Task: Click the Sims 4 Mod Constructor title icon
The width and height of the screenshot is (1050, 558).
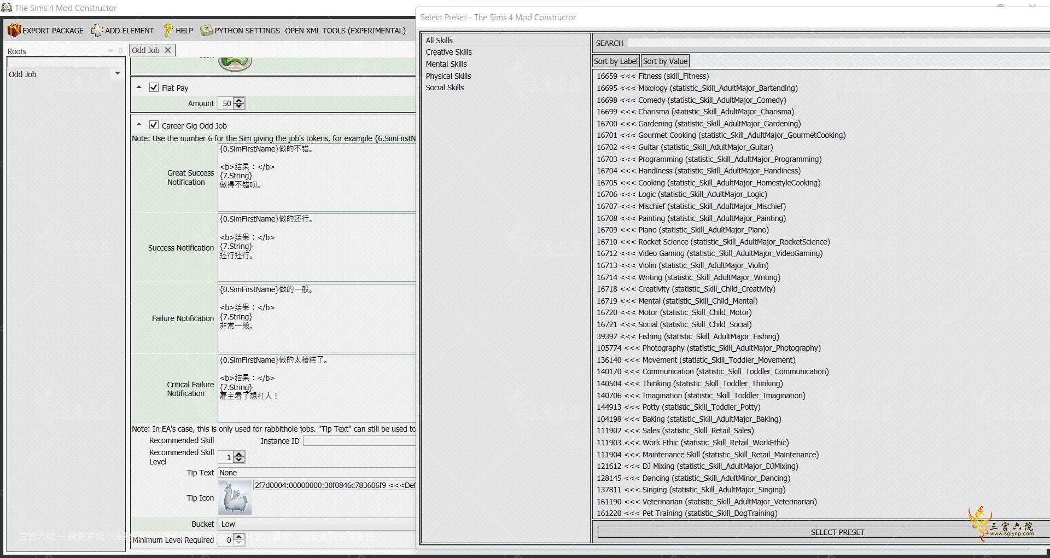Action: (7, 8)
